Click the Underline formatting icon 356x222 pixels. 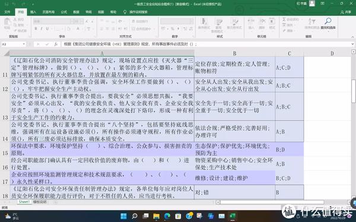[x=47, y=29]
